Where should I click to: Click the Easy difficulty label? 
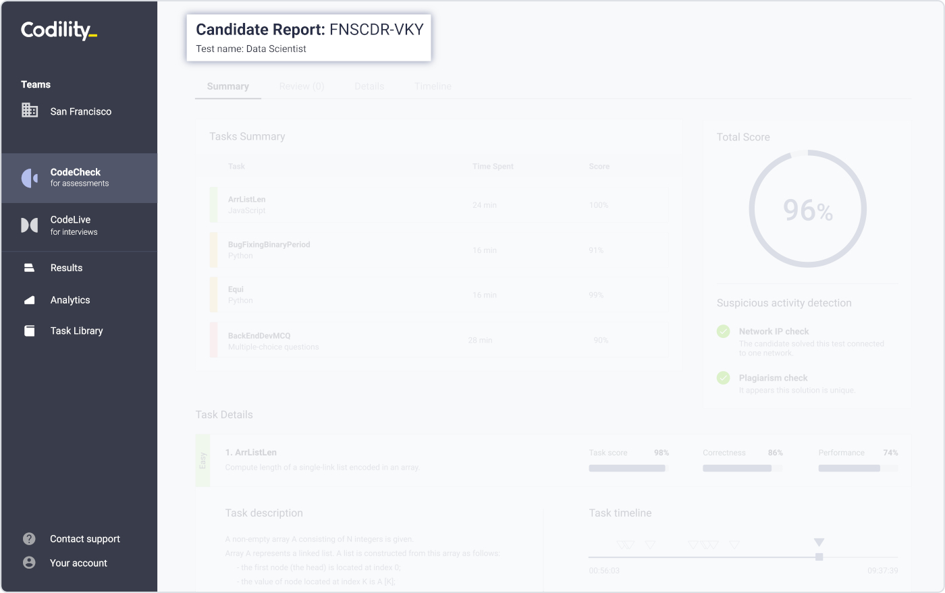202,461
